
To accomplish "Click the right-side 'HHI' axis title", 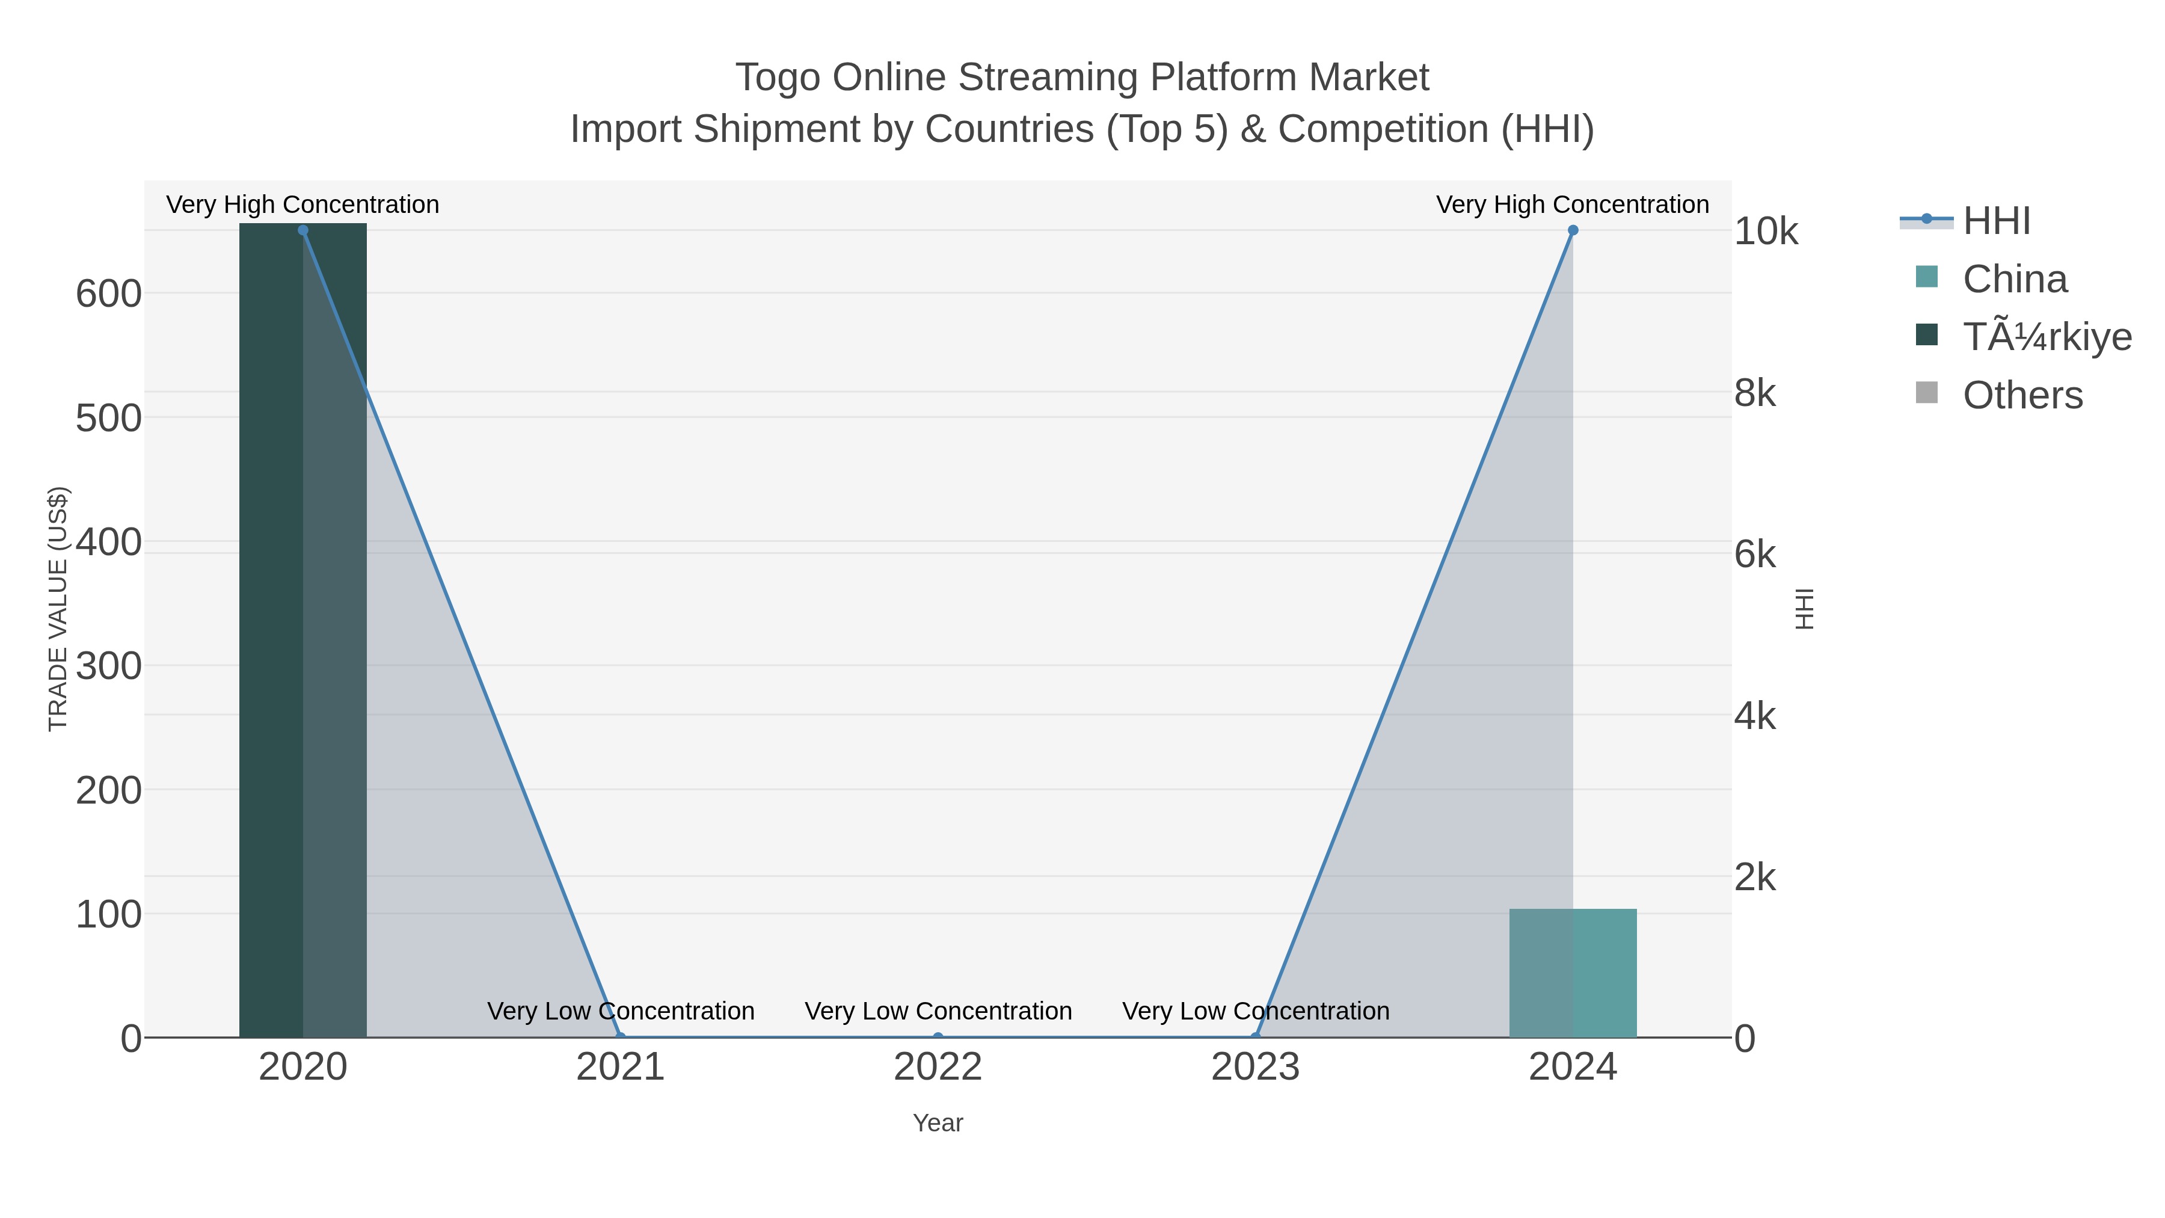I will click(x=1804, y=609).
